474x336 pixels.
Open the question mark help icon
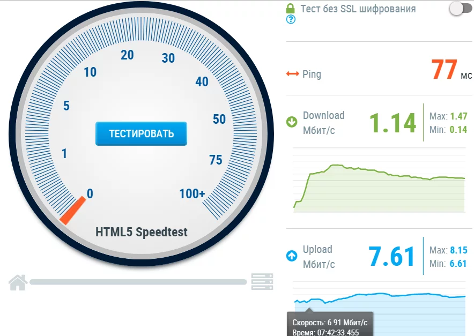[291, 20]
